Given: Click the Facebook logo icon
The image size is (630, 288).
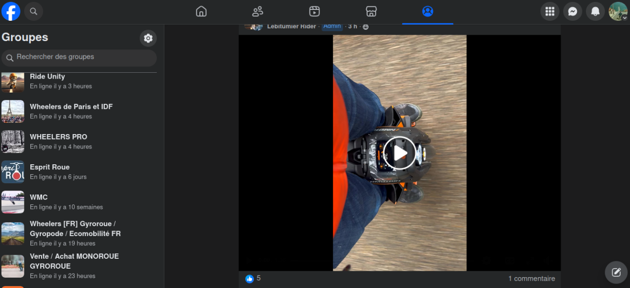Looking at the screenshot, I should (x=11, y=11).
